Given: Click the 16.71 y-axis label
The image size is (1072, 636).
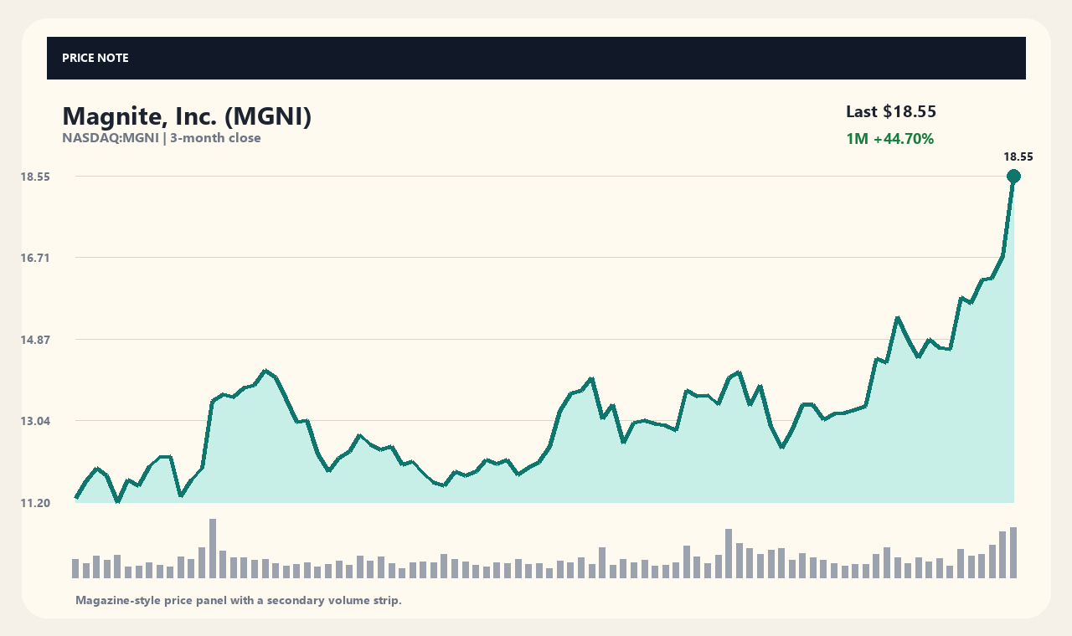Looking at the screenshot, I should point(35,258).
